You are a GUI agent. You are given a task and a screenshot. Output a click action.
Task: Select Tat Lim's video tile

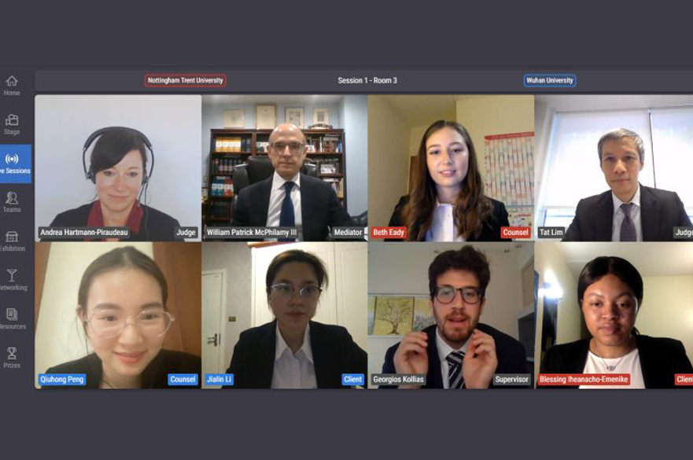pos(614,168)
